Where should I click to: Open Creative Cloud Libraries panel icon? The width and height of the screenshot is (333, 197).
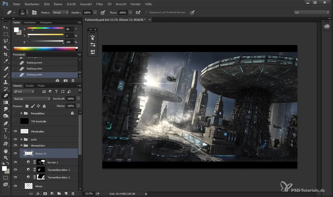(x=327, y=26)
